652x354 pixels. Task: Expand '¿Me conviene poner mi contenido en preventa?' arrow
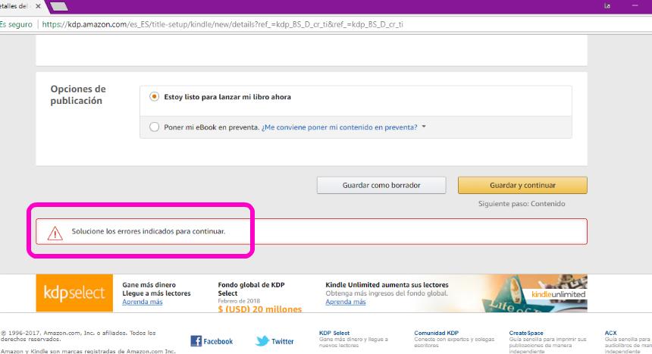coord(424,127)
